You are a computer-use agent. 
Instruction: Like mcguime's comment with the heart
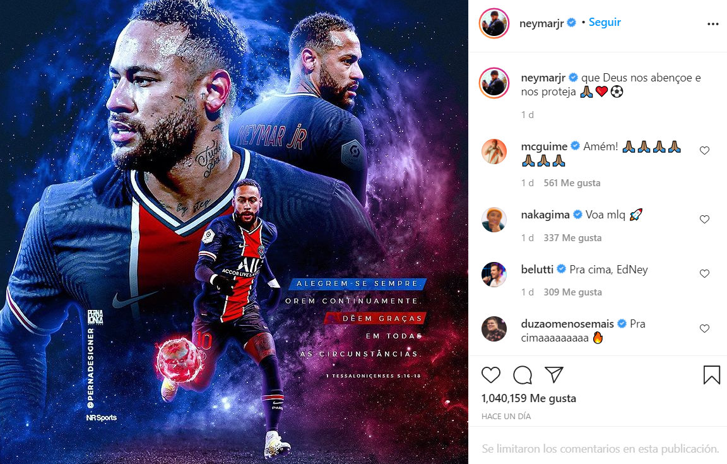[x=704, y=150]
